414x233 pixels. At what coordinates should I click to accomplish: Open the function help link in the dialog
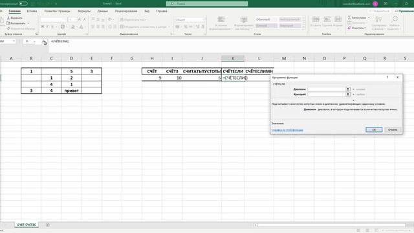coord(287,130)
